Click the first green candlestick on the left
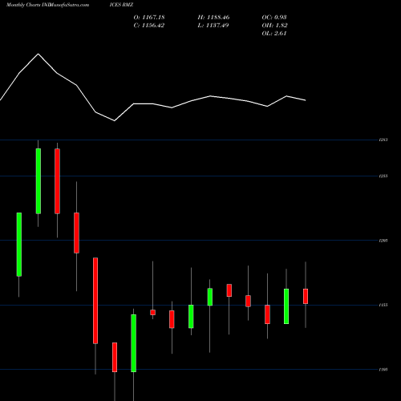Screen dimensions: 401x401 pyautogui.click(x=19, y=245)
